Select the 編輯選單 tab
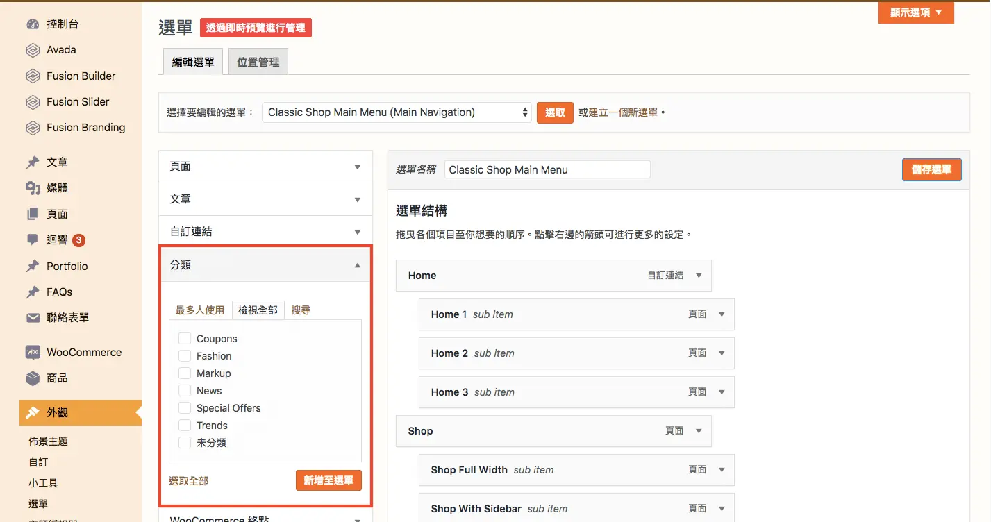Viewport: 991px width, 522px height. [x=193, y=62]
